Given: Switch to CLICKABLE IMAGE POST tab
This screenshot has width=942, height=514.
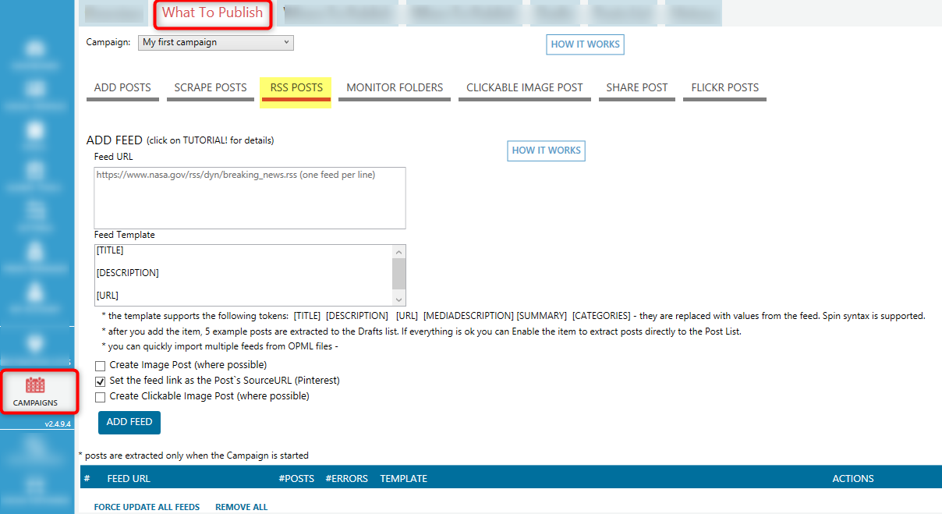Looking at the screenshot, I should pyautogui.click(x=525, y=88).
